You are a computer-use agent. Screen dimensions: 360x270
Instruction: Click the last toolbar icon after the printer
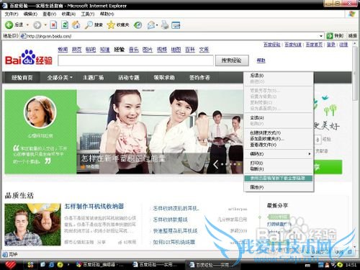point(176,25)
